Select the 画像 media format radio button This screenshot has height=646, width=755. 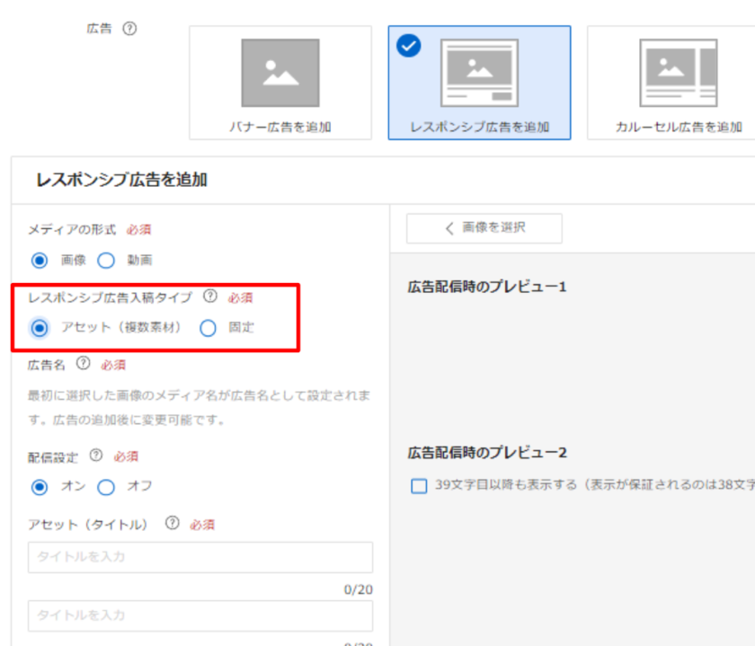[40, 261]
